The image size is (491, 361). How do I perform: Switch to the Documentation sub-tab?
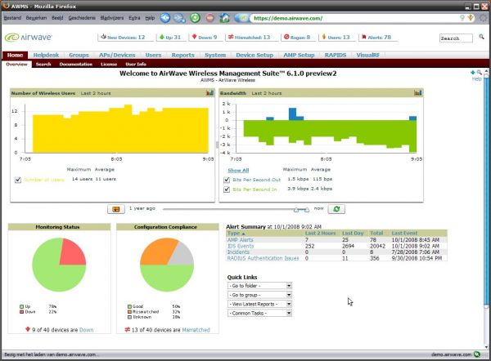pyautogui.click(x=76, y=64)
